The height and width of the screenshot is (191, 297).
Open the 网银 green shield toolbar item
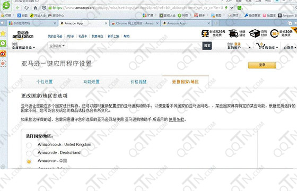182,15
